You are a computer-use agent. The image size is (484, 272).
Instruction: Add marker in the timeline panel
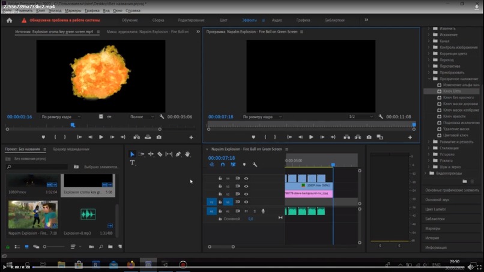[244, 165]
